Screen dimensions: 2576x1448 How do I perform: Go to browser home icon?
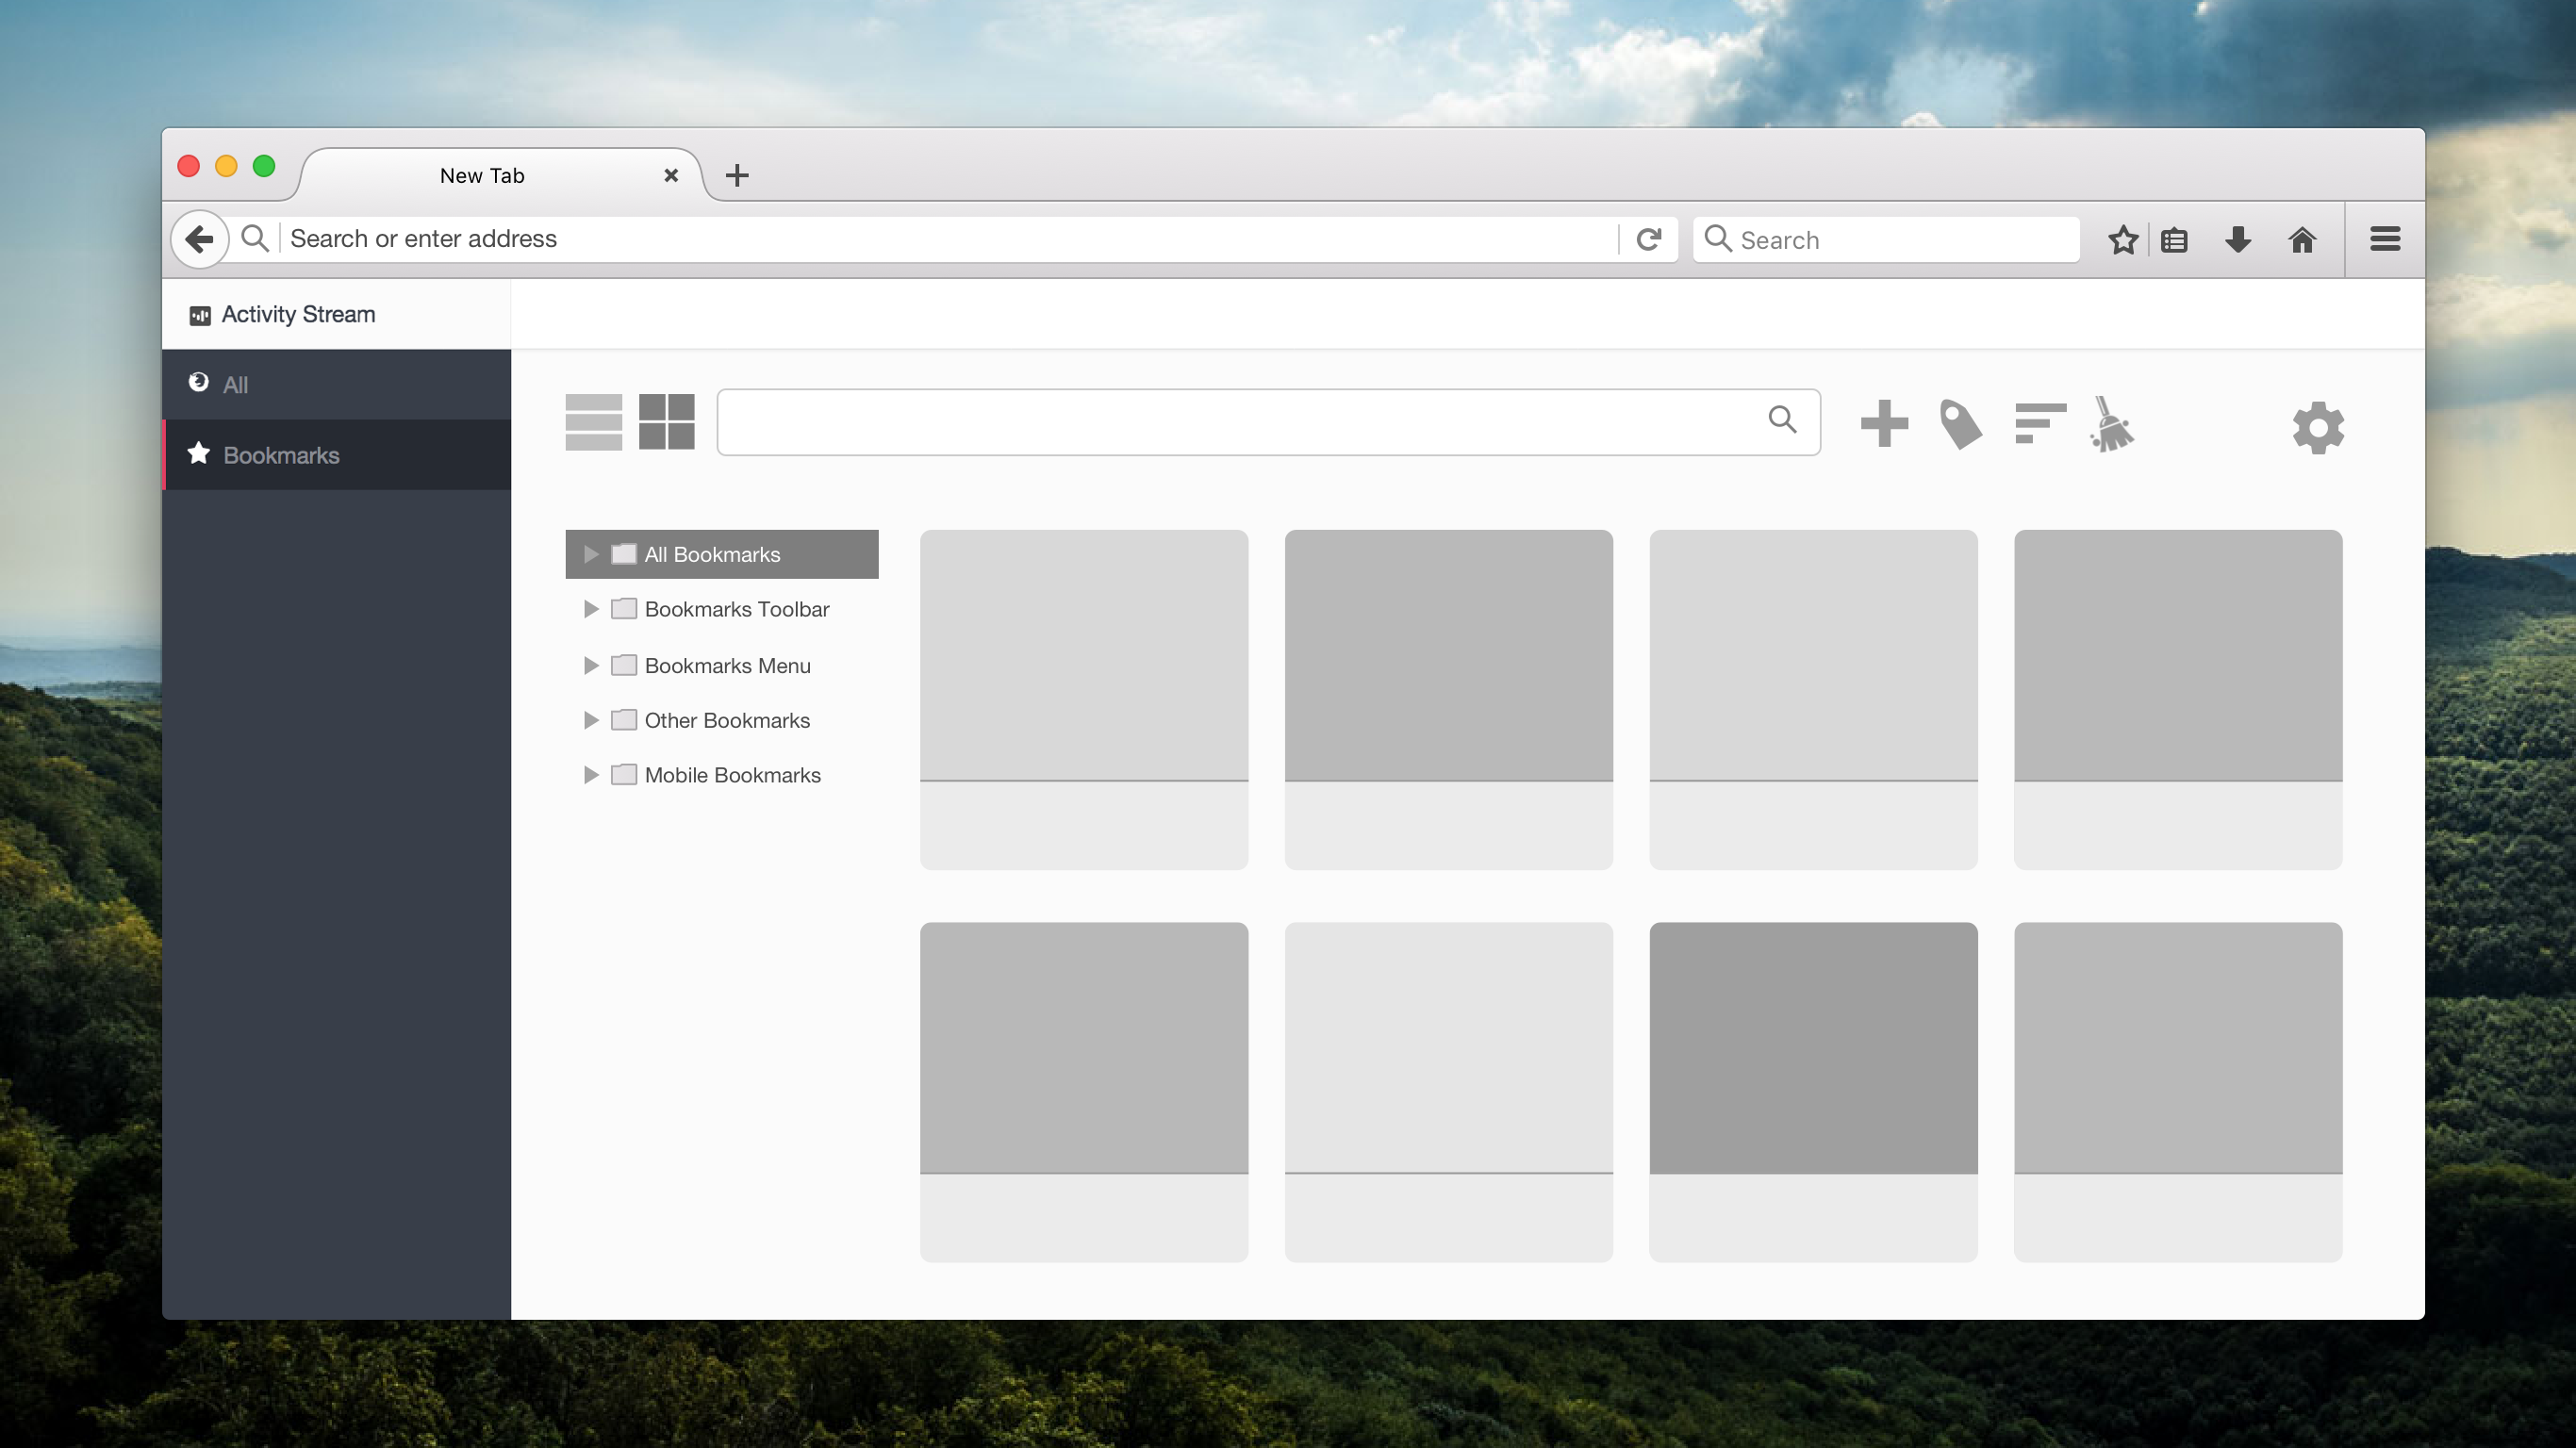click(x=2302, y=240)
